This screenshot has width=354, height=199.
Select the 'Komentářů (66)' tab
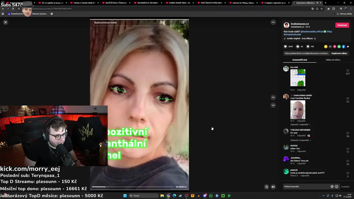[300, 60]
